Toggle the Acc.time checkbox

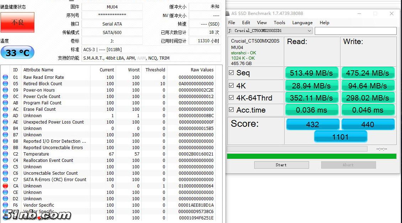point(231,110)
